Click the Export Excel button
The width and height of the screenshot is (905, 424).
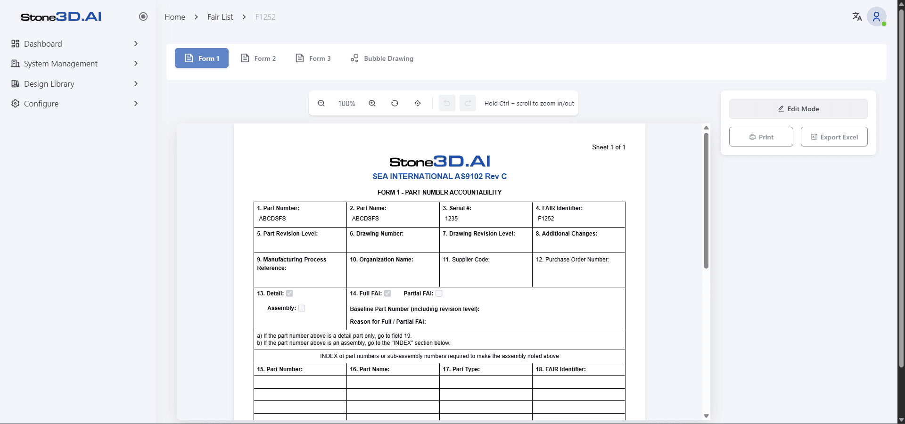tap(834, 137)
